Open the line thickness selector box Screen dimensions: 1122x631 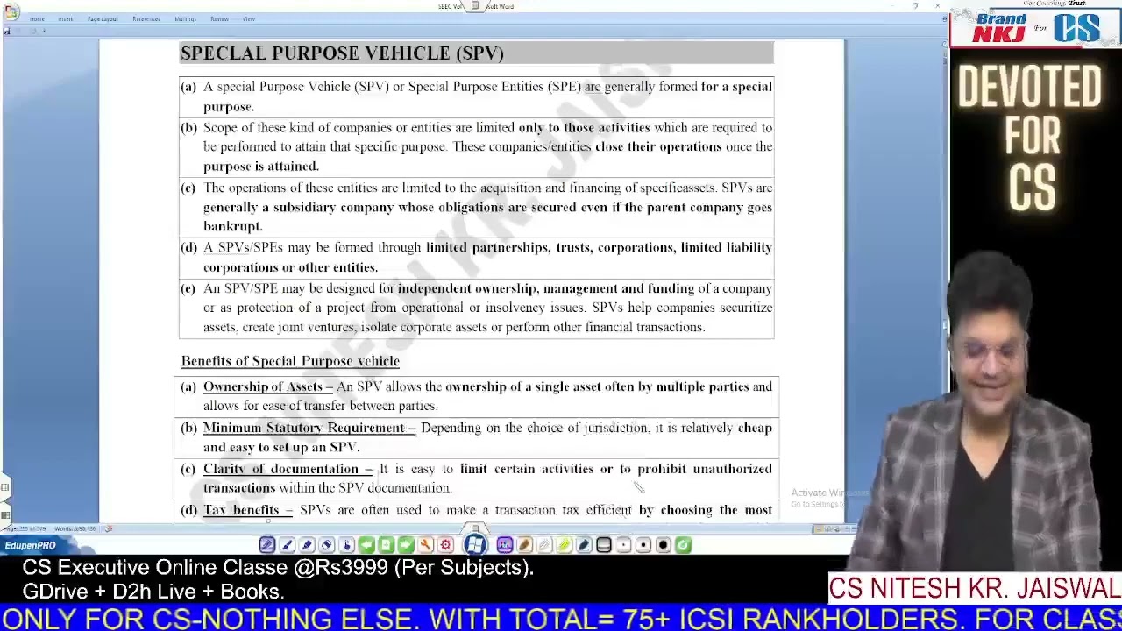pos(604,545)
